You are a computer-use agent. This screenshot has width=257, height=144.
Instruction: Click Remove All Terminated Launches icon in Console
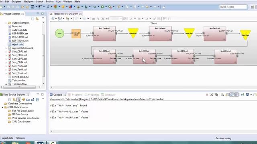[216, 95]
